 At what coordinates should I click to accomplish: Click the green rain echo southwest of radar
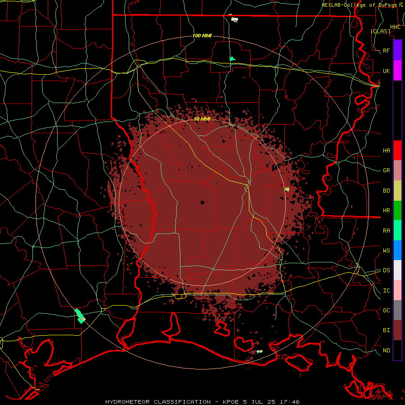[80, 315]
